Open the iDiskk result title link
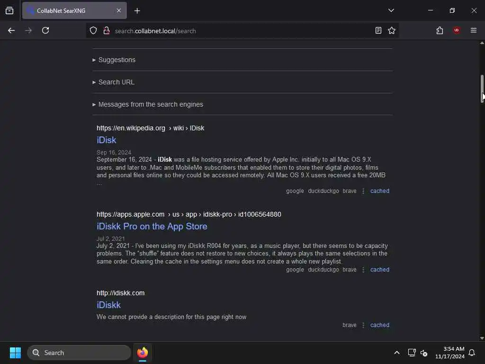 (x=108, y=305)
